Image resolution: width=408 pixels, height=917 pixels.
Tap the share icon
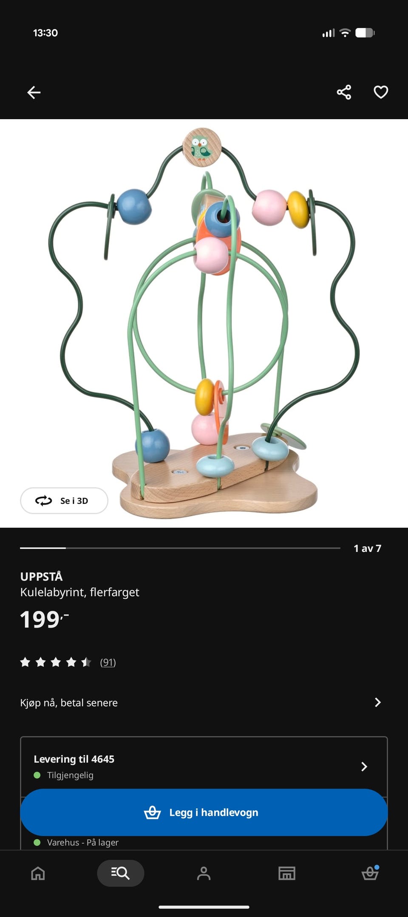[x=344, y=92]
